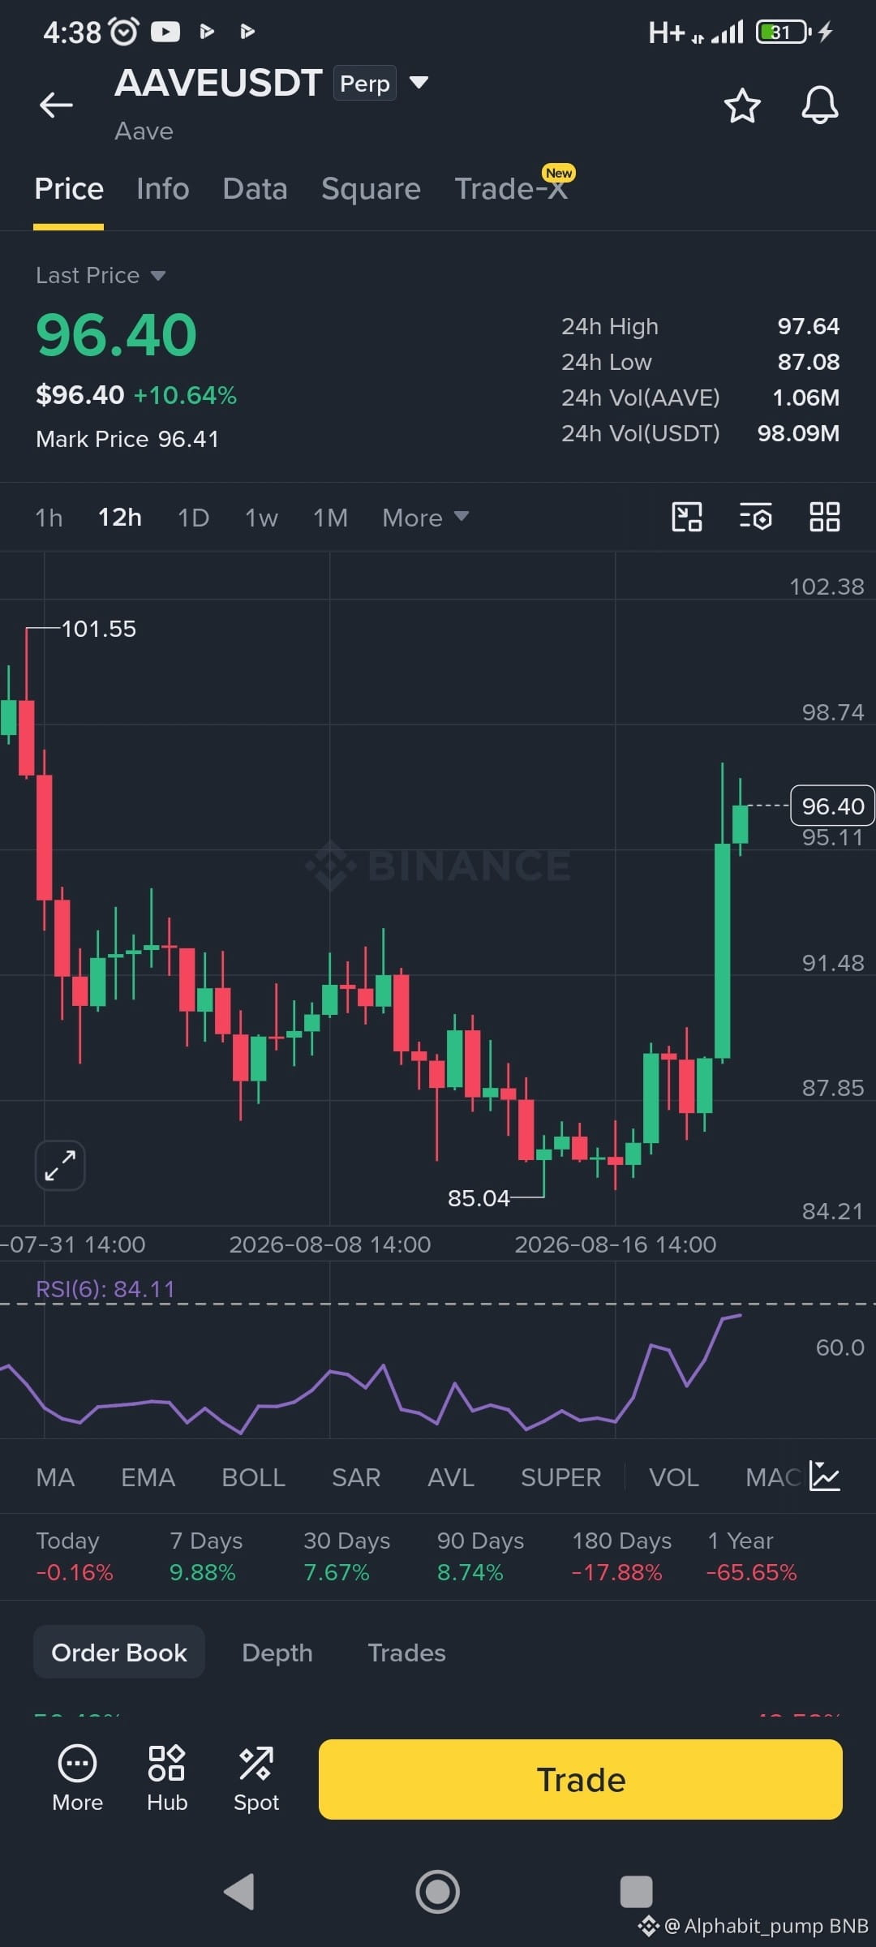Click the 24h High value 97.64
Screen dimensions: 876x1947
click(x=809, y=326)
